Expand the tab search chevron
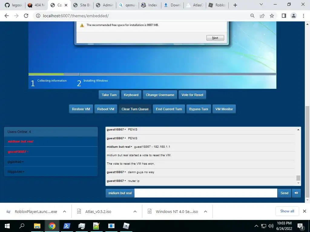 261,4
